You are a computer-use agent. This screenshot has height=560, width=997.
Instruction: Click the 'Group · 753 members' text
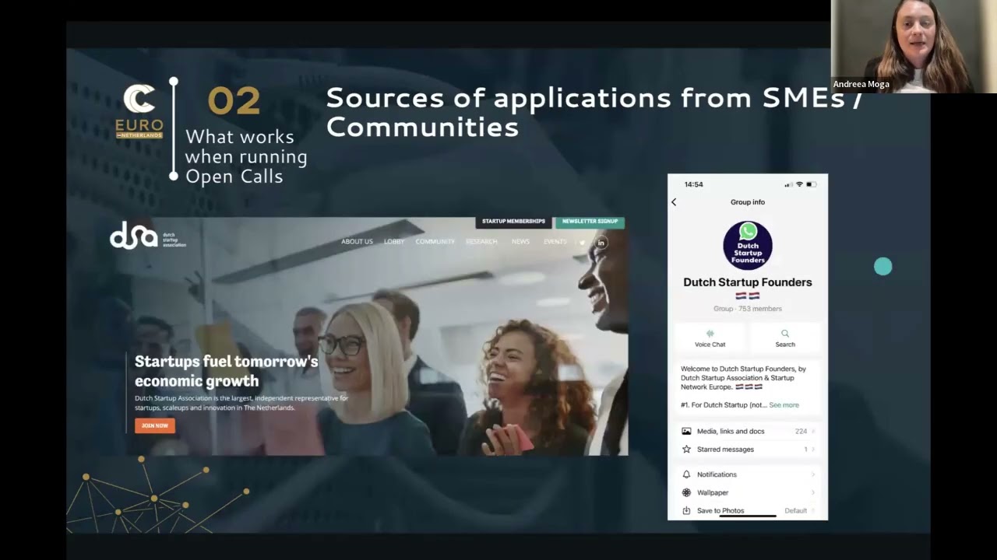pyautogui.click(x=748, y=309)
